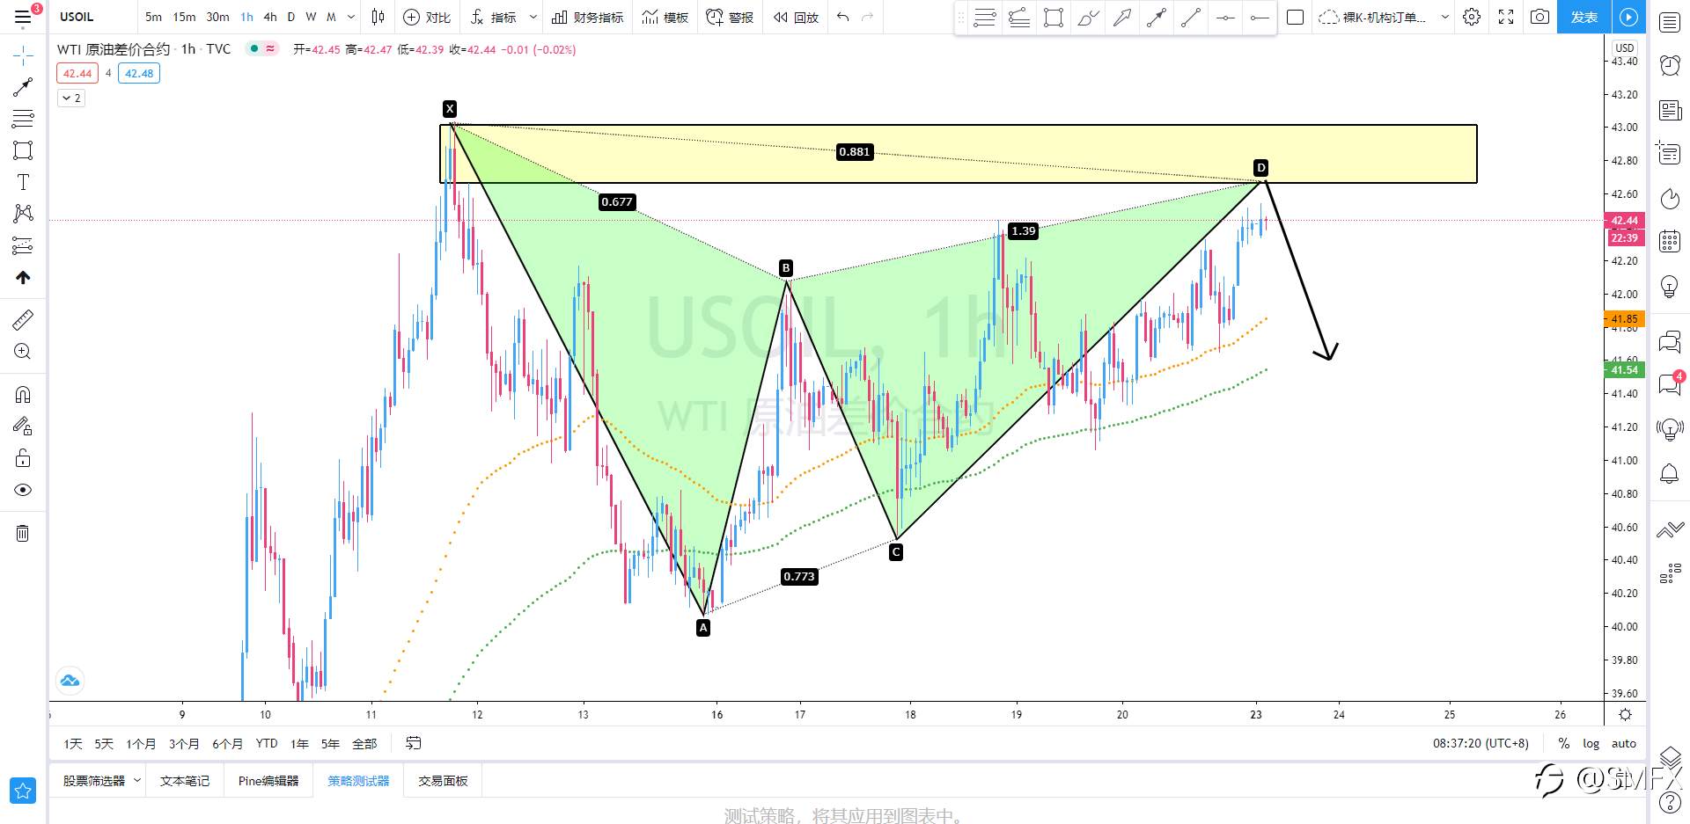Click the 42.48 buy price button
Image resolution: width=1690 pixels, height=824 pixels.
tap(139, 73)
